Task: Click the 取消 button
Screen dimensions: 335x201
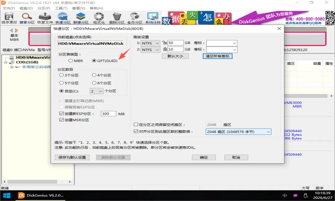Action: tap(236, 157)
